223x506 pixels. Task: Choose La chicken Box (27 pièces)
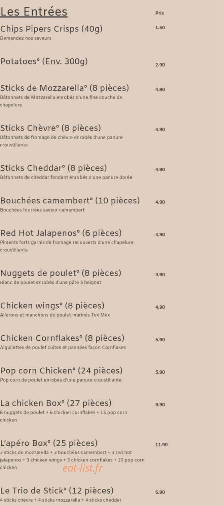tap(56, 403)
